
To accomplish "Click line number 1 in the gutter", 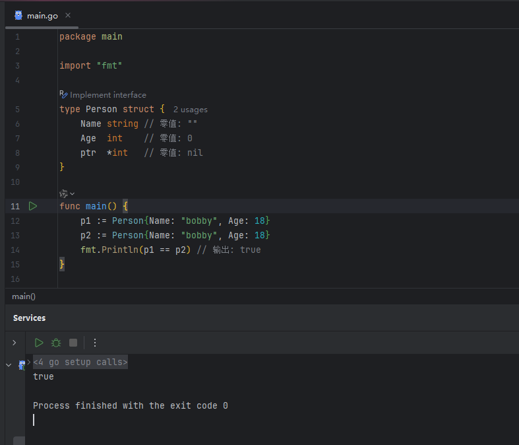I will click(x=17, y=37).
